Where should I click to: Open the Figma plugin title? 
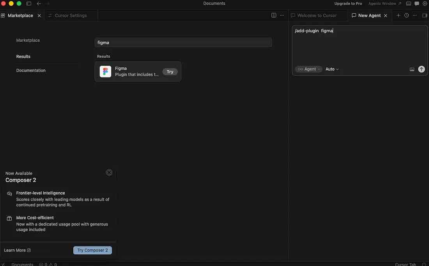[121, 68]
